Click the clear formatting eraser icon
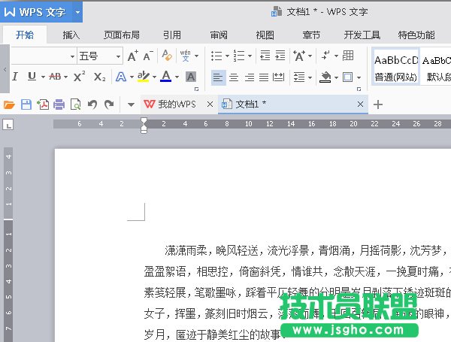This screenshot has height=342, width=451. (x=167, y=56)
